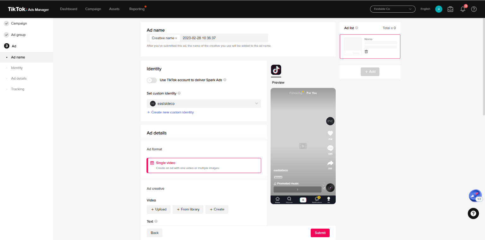Open the floating guide 1/3 widget
Viewport: 485px width, 240px height.
(476, 196)
